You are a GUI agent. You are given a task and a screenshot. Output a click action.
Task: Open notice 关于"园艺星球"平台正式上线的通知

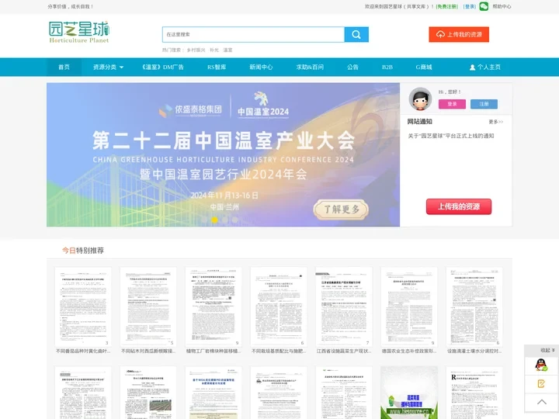click(451, 136)
